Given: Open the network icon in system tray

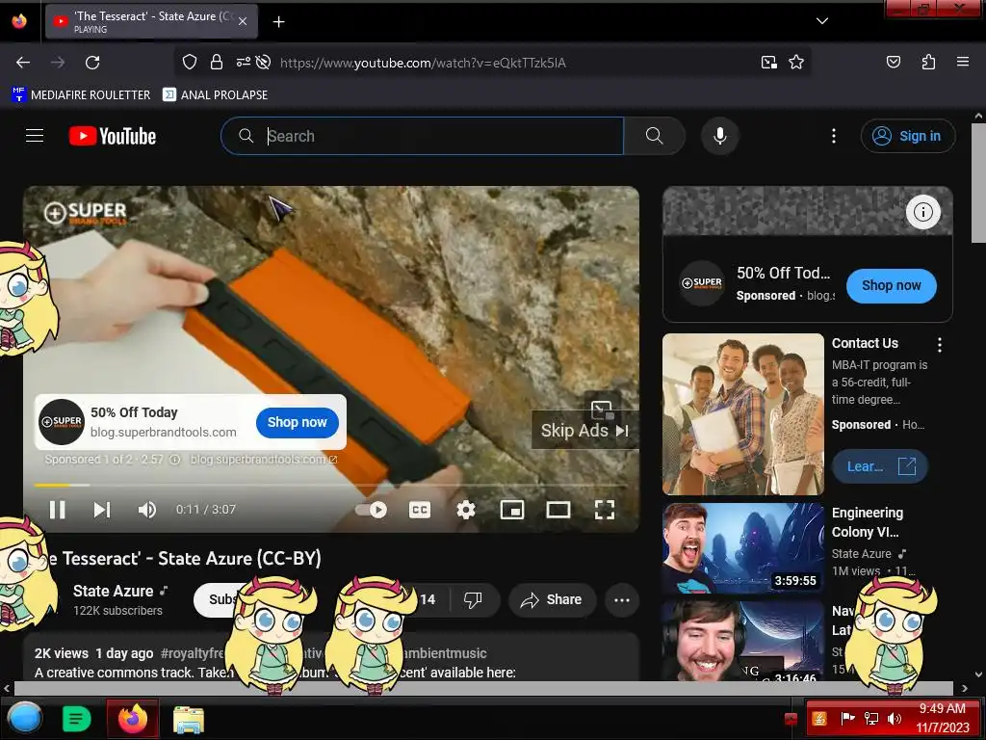Looking at the screenshot, I should pos(870,718).
